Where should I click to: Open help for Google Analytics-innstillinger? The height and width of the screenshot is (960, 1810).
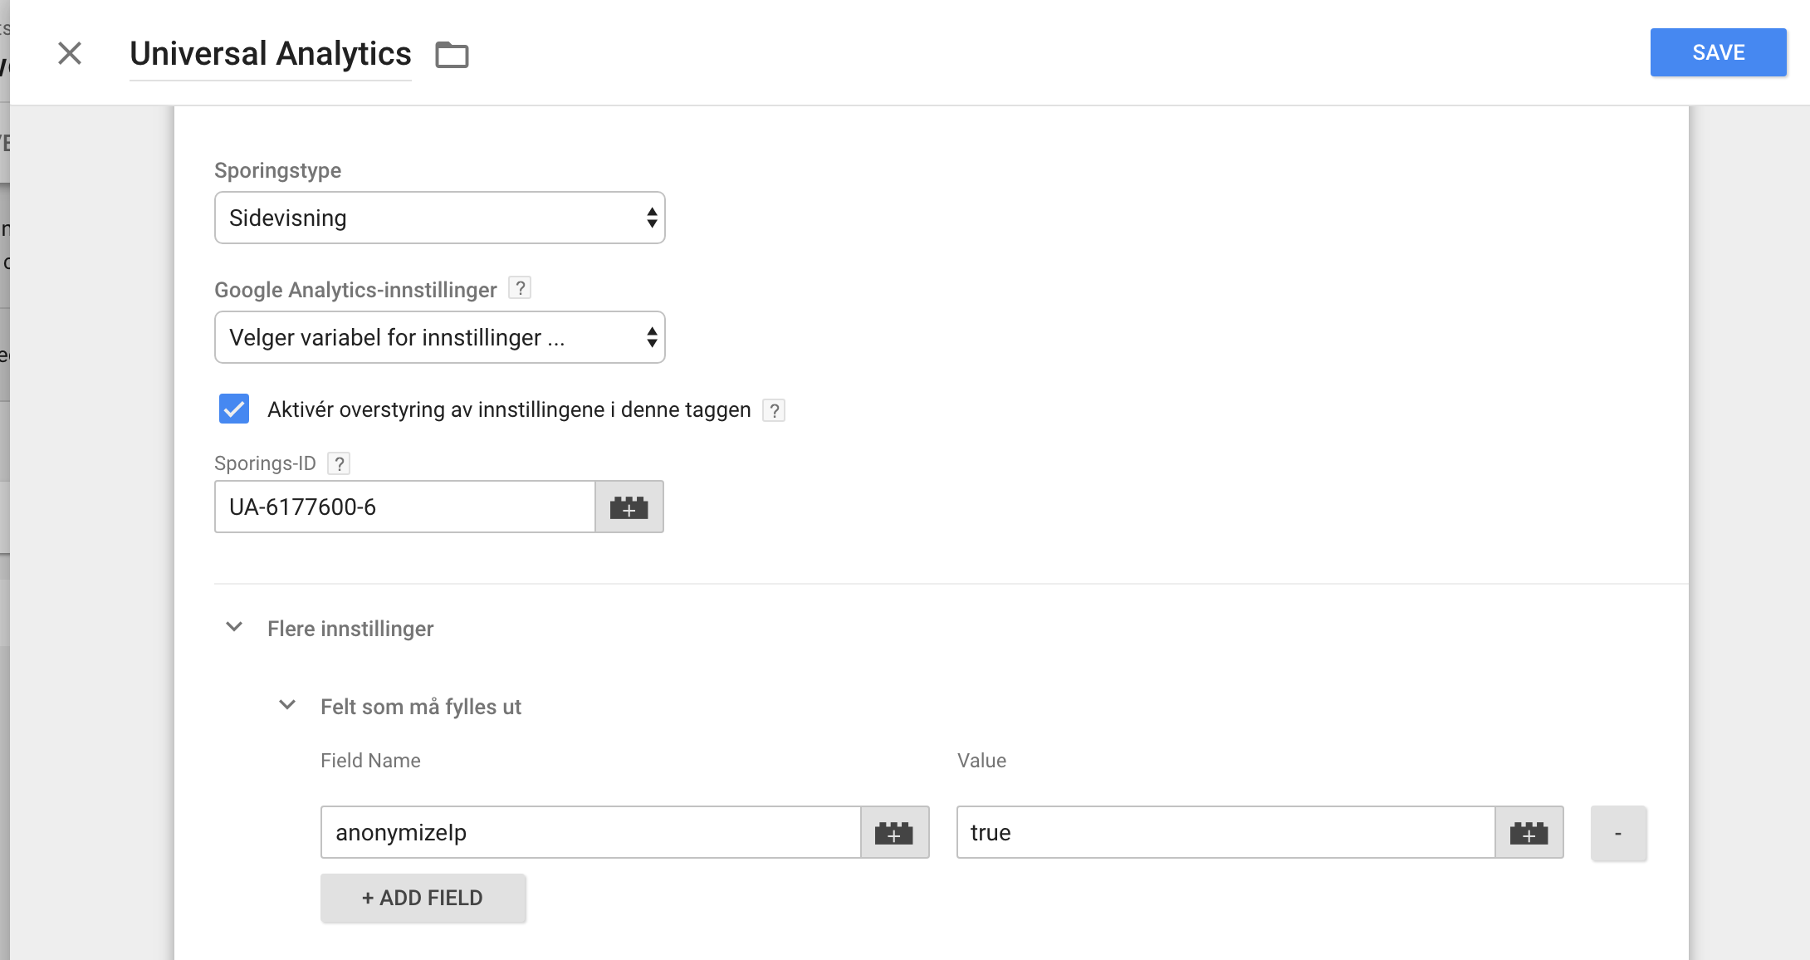pyautogui.click(x=520, y=288)
